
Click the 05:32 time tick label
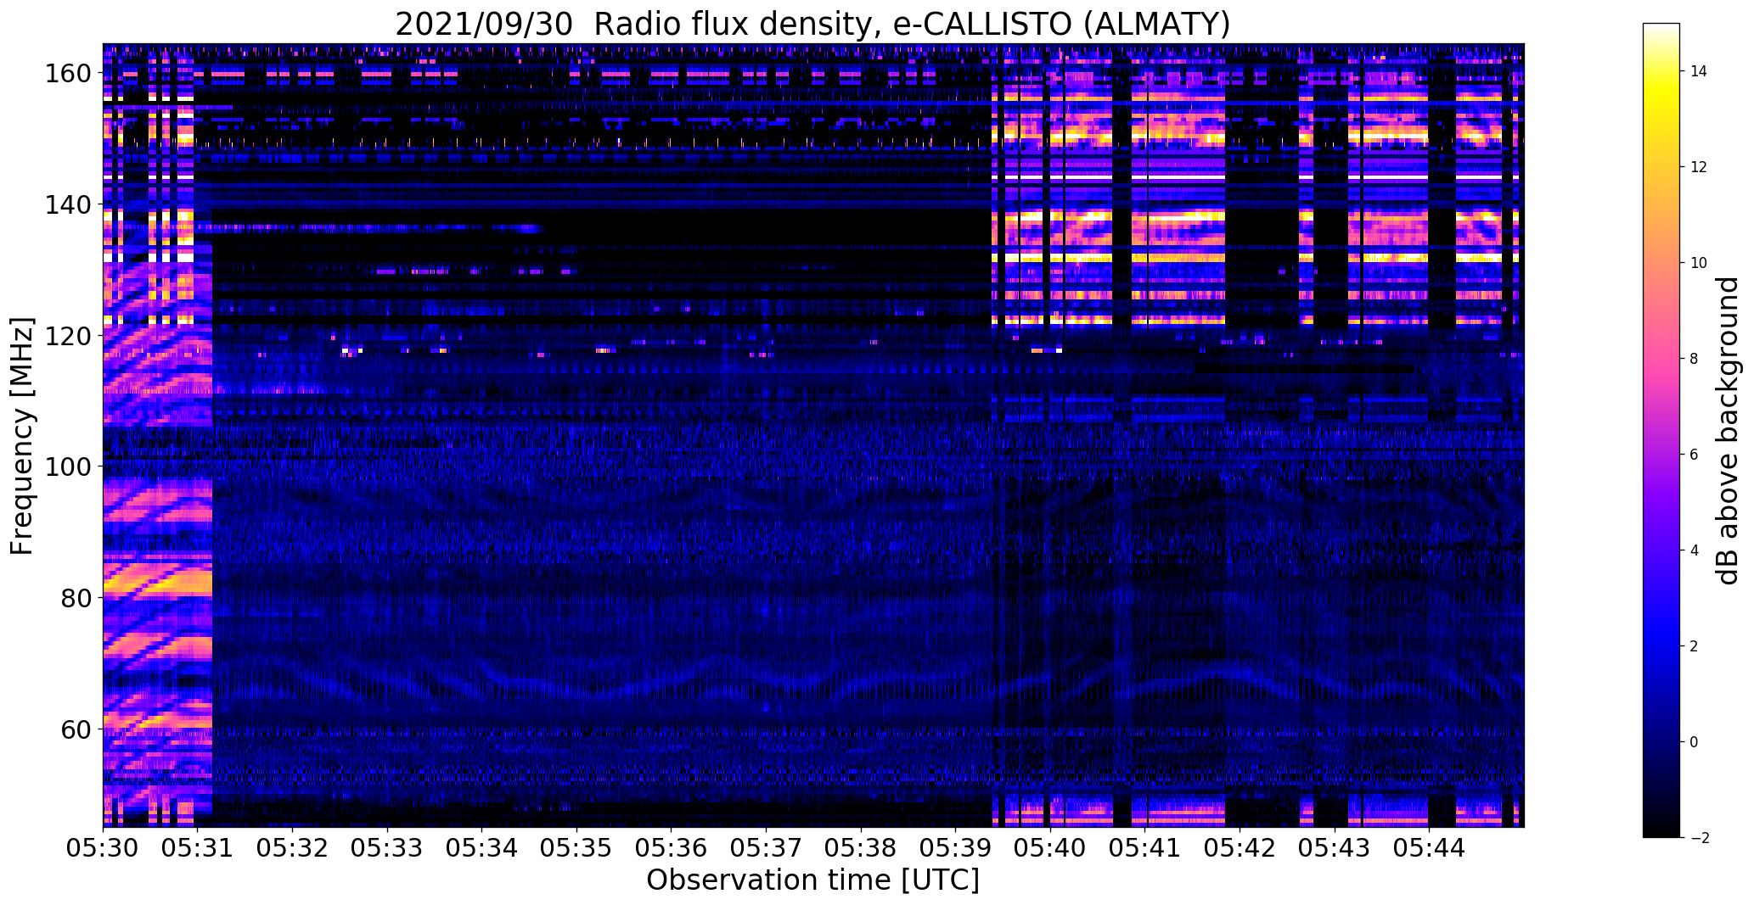[x=292, y=848]
